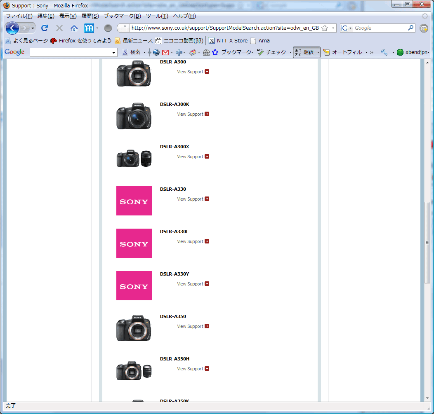Click the gray round toolbar button
The image size is (434, 414).
pyautogui.click(x=108, y=28)
